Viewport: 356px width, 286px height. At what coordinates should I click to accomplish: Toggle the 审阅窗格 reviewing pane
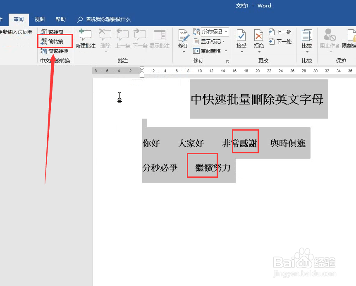[210, 51]
